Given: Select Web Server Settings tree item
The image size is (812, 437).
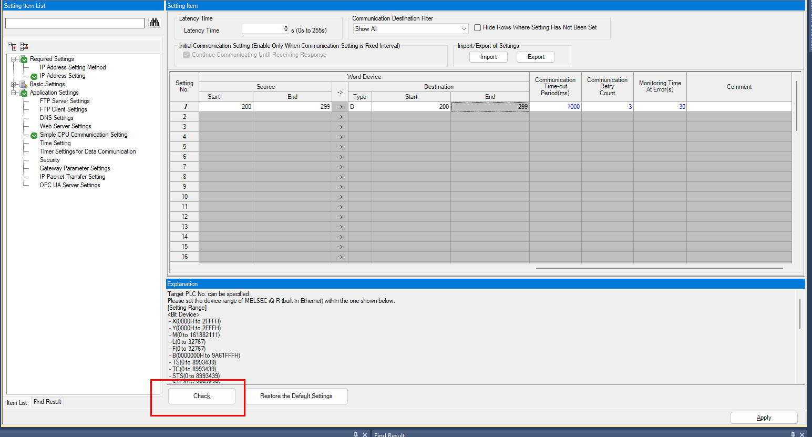Looking at the screenshot, I should pyautogui.click(x=66, y=126).
